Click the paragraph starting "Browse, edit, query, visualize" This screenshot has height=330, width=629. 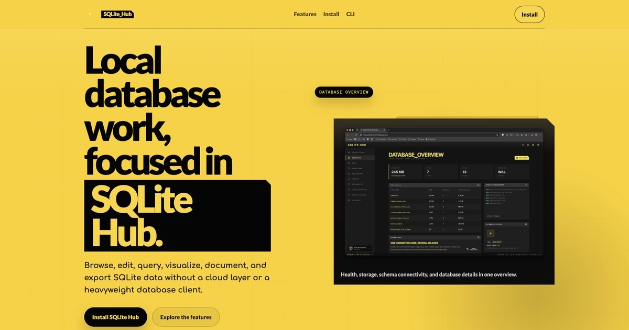(x=177, y=277)
